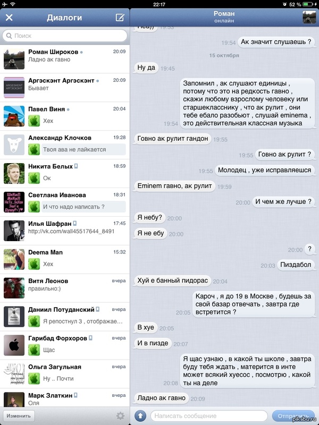Open Roman's profile avatar in the header
The height and width of the screenshot is (425, 319).
pyautogui.click(x=309, y=18)
